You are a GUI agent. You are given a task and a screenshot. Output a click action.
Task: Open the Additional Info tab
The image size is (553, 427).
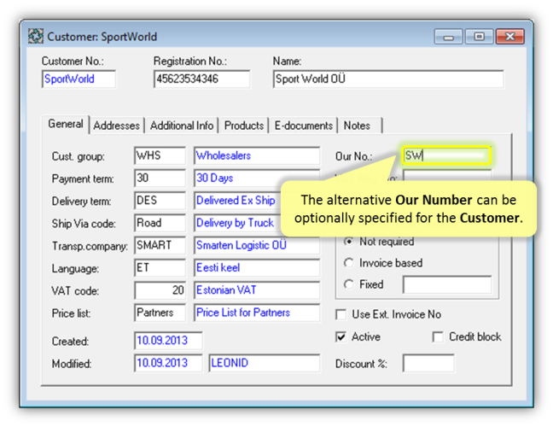[x=182, y=126]
